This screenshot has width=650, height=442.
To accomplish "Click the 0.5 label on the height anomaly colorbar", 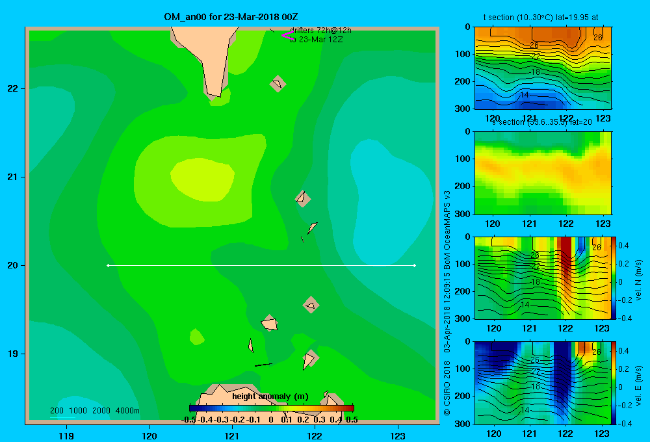I will click(x=352, y=420).
